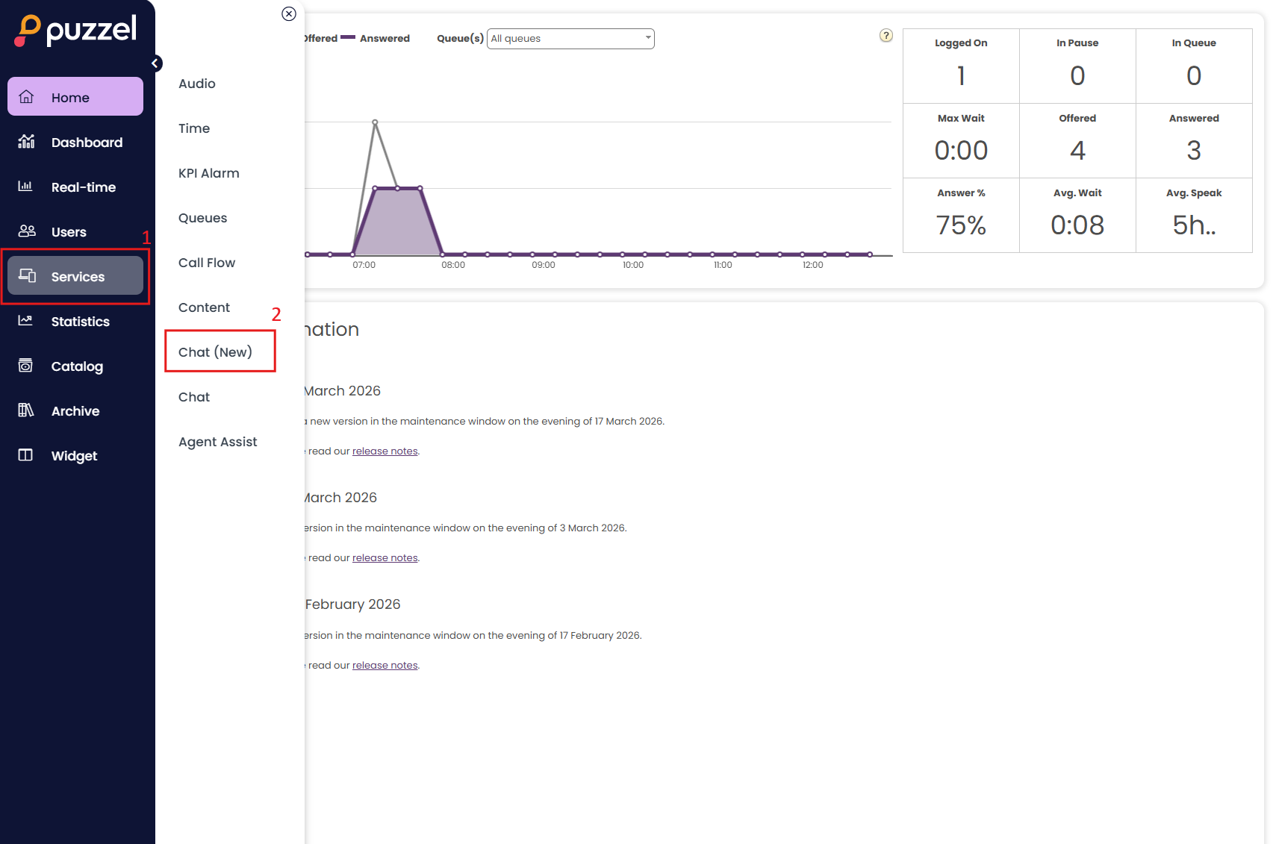Open release notes link for 17 March
Screen dimensions: 1273x844
pyautogui.click(x=385, y=451)
